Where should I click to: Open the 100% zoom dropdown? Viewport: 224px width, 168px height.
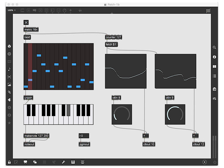point(12,10)
